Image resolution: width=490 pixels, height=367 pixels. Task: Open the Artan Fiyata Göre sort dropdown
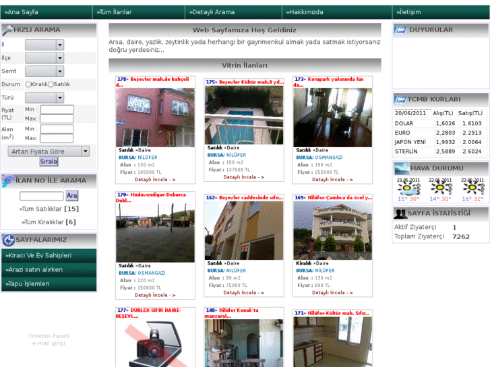click(x=49, y=152)
